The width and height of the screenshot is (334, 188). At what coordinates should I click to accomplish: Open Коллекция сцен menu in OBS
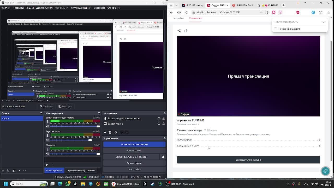pyautogui.click(x=81, y=8)
